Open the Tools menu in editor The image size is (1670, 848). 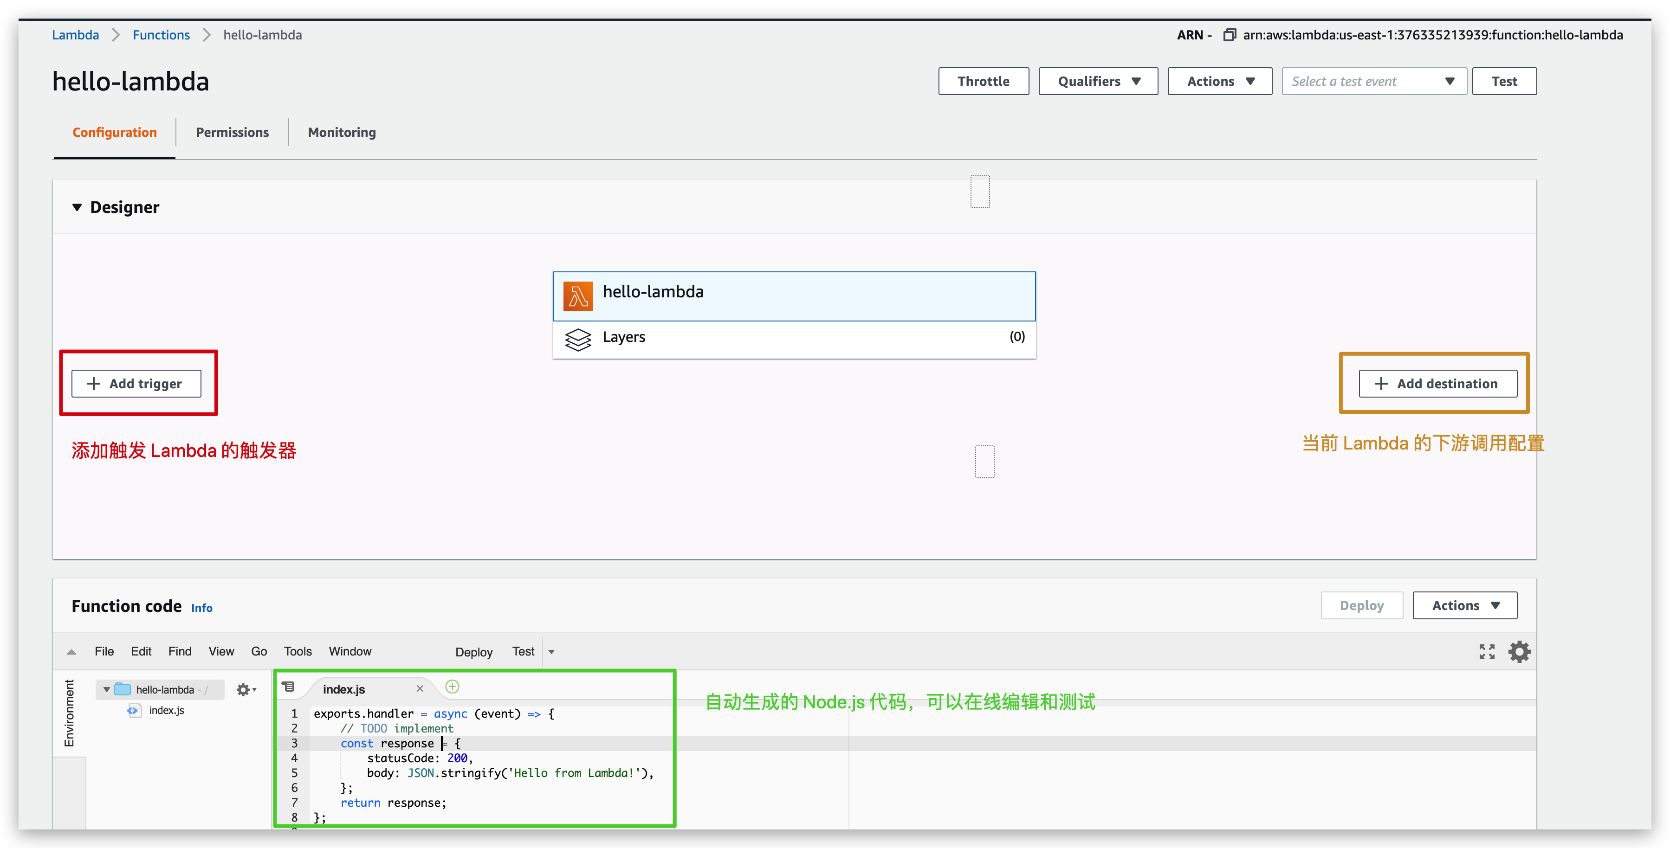298,652
